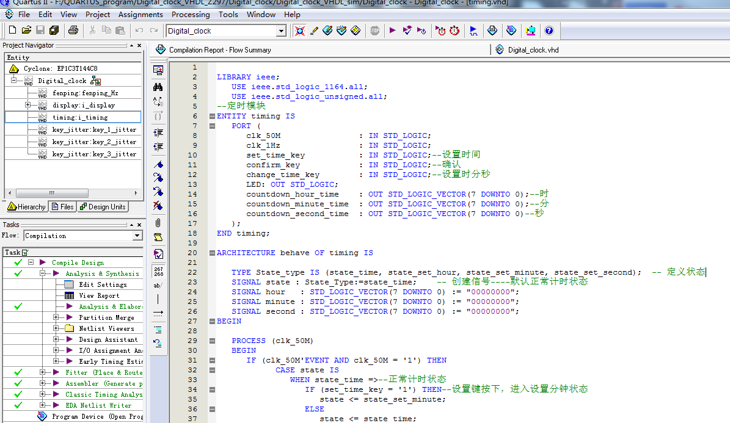Screen dimensions: 730x423
Task: Click the Help question mark icon
Action: tap(549, 31)
